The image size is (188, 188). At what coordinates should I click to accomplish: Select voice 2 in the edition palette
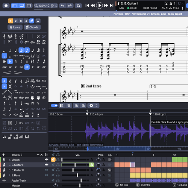click(x=15, y=21)
